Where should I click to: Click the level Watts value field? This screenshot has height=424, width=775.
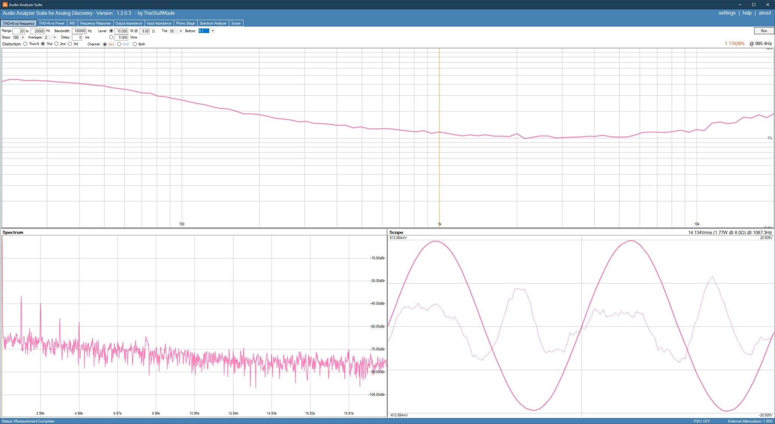tap(121, 31)
